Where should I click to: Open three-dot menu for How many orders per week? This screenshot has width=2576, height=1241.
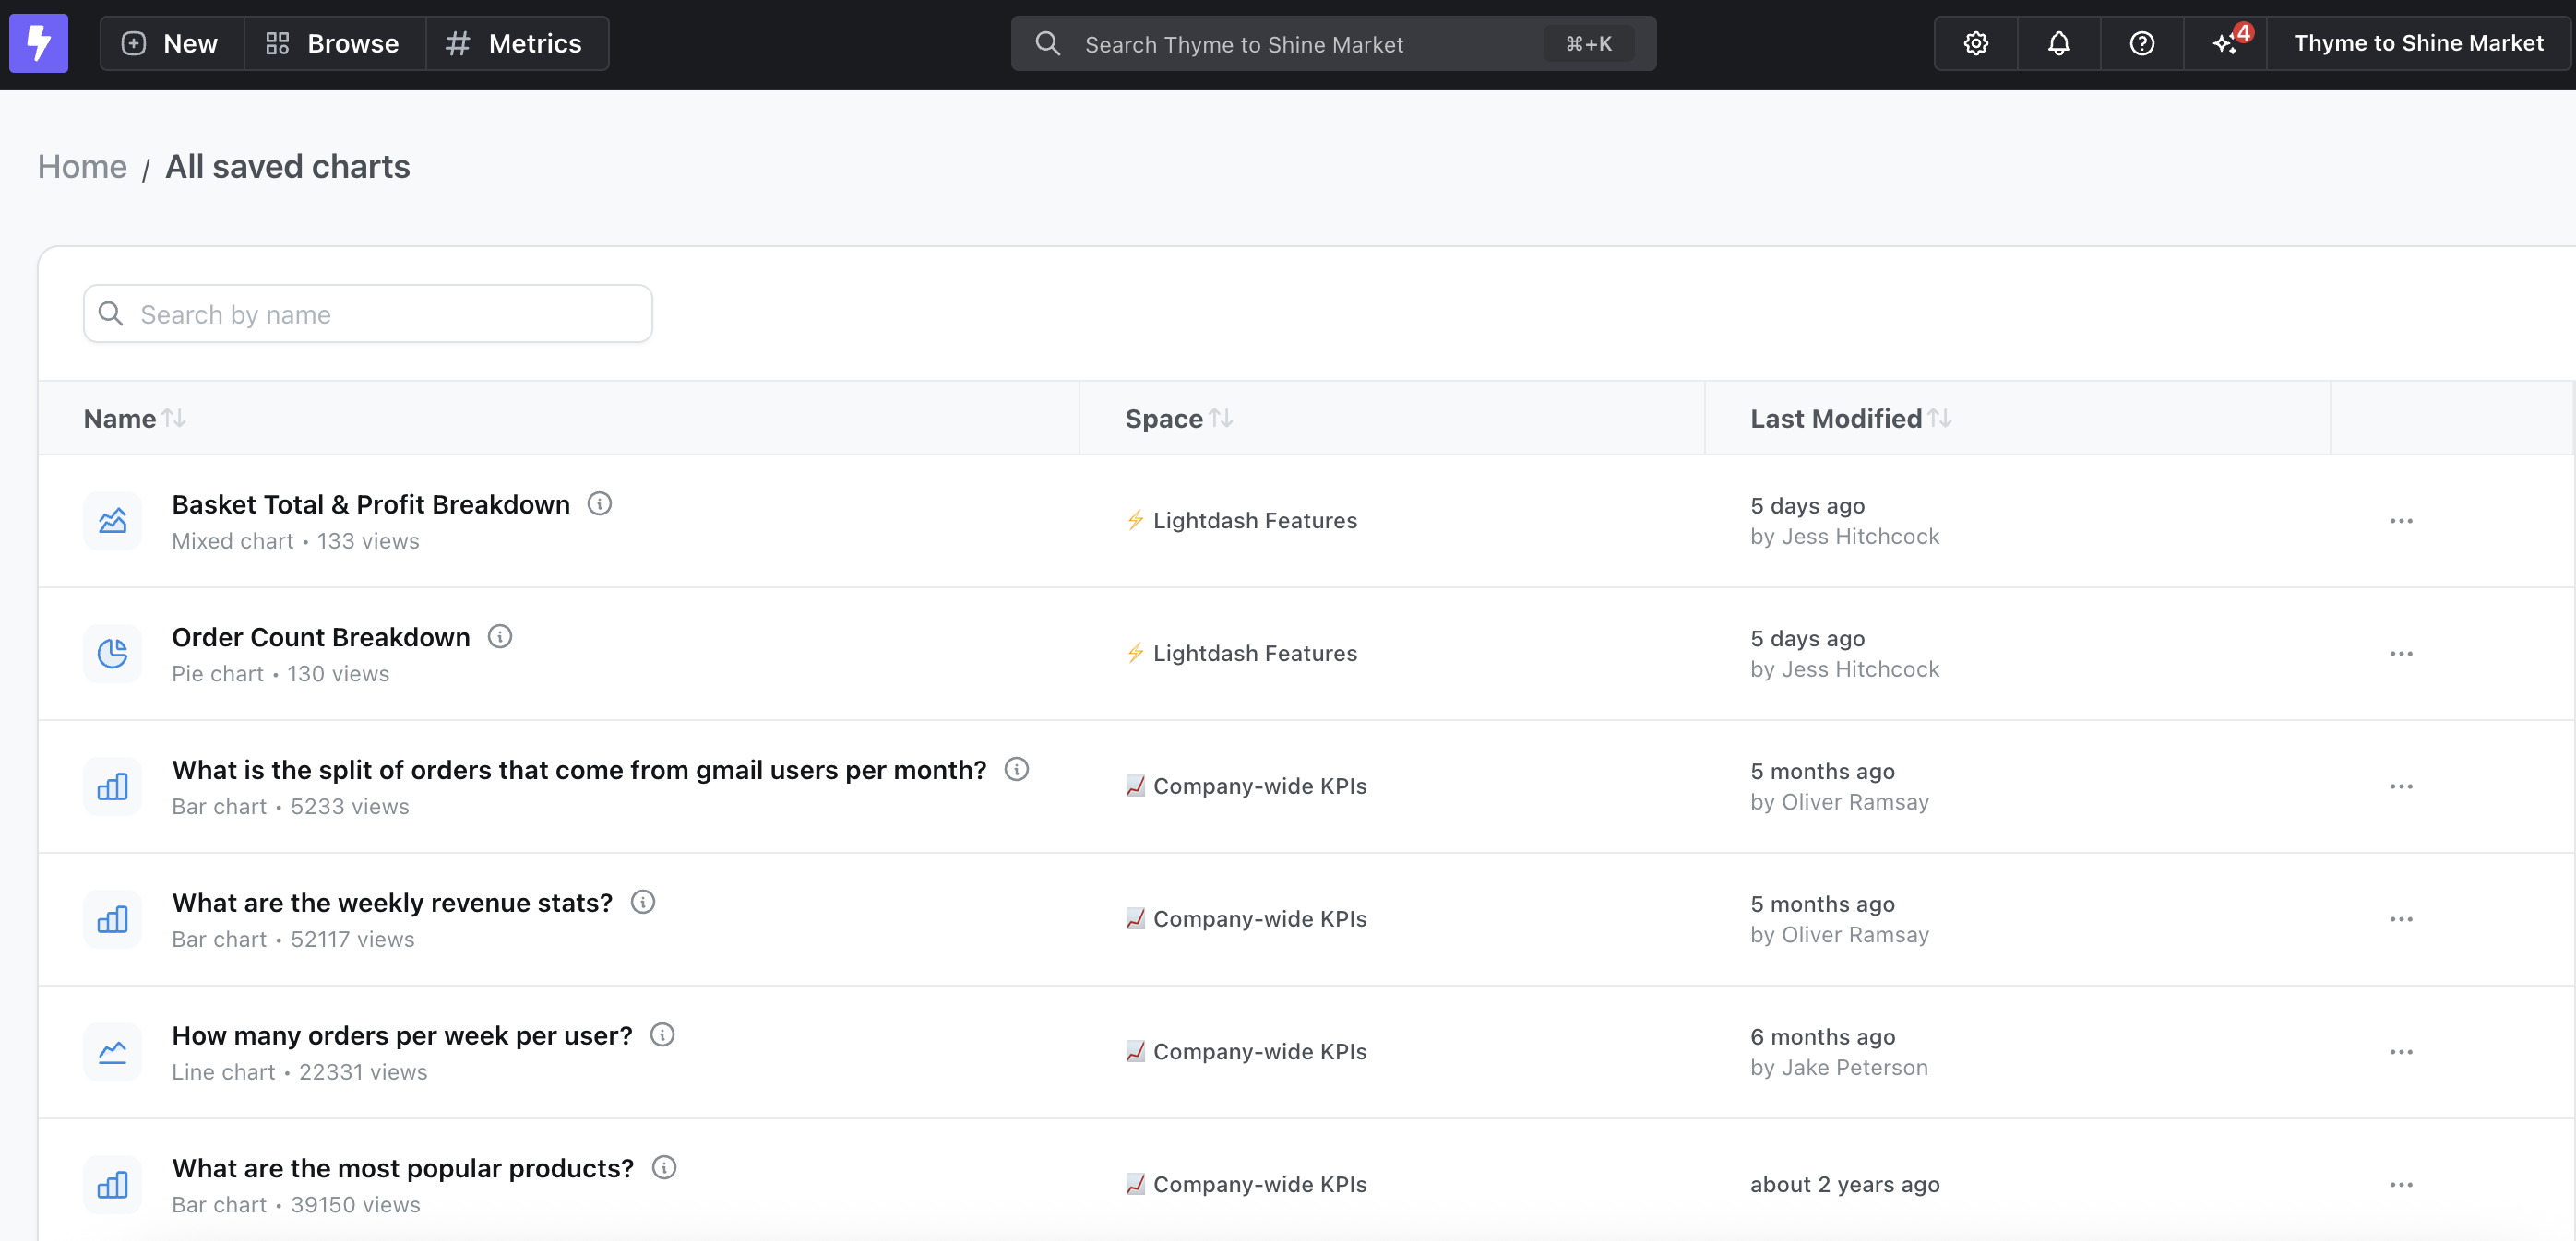click(2400, 1051)
